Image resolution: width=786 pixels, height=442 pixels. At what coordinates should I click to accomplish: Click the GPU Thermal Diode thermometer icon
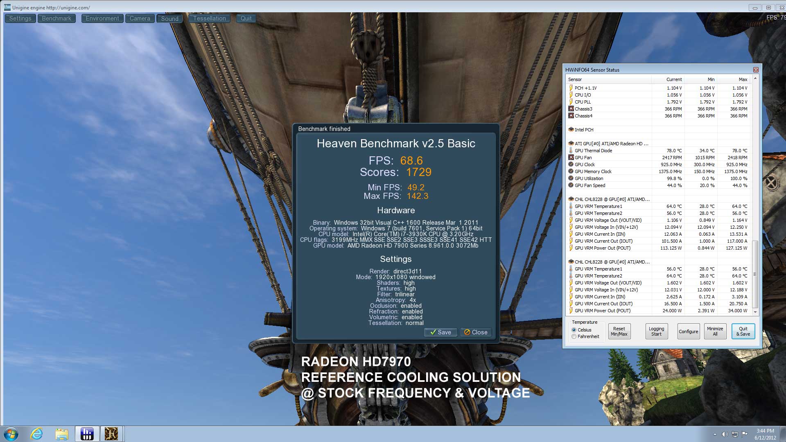(x=571, y=151)
